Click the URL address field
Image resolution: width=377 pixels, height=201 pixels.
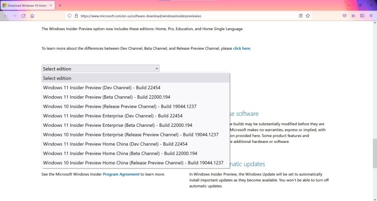point(187,16)
